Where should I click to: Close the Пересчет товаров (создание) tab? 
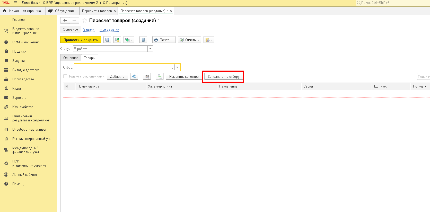[171, 11]
